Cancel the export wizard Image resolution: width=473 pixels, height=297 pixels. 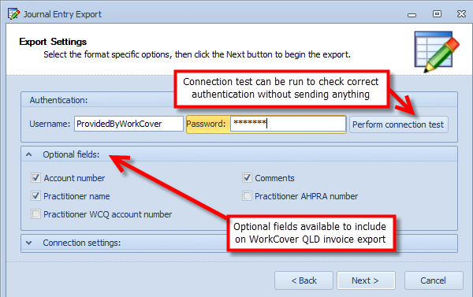(434, 280)
